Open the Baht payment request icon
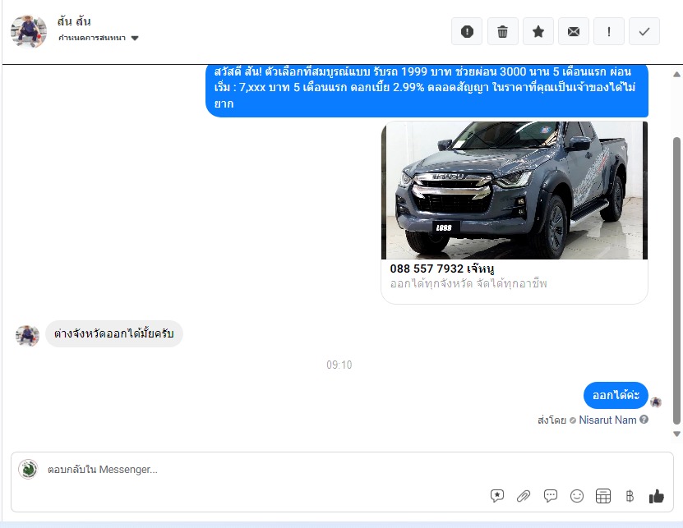Screen dimensions: 683x528 click(x=630, y=496)
